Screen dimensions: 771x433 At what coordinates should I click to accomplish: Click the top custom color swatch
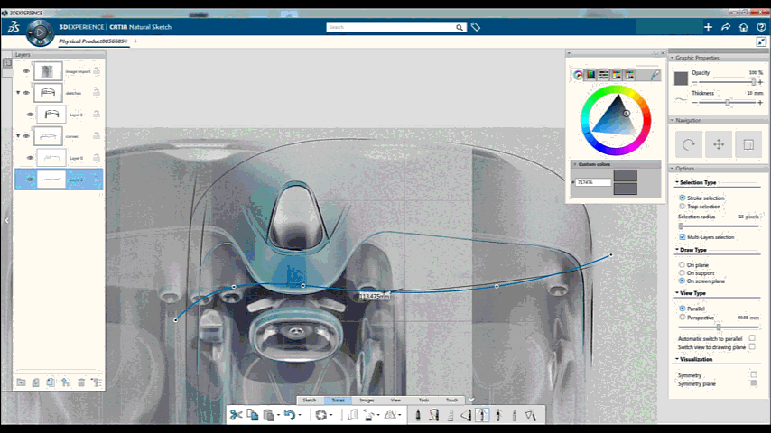(626, 176)
